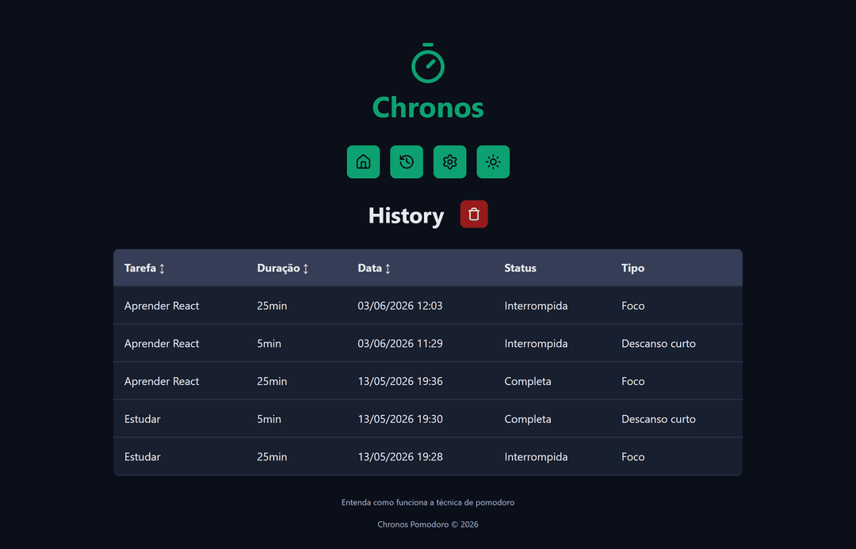Viewport: 856px width, 549px height.
Task: Click the History heading
Action: point(406,215)
